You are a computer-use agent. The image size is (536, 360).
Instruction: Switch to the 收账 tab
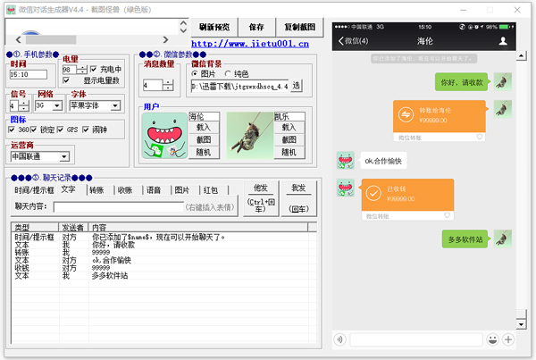pyautogui.click(x=125, y=190)
